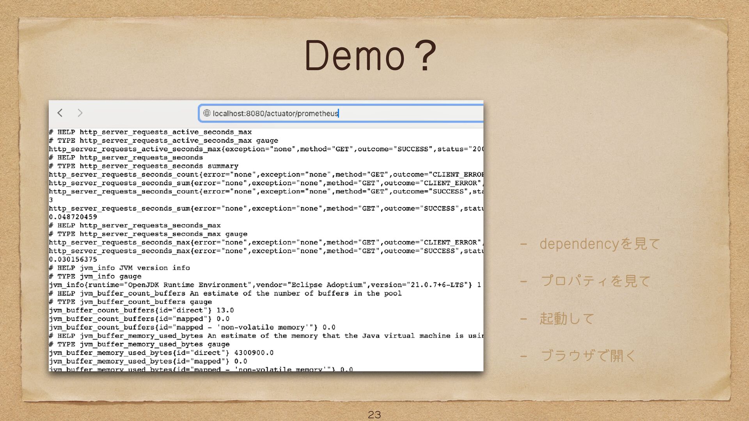Screen dimensions: 749x421
Task: Click the '# TYPE jvm_info gauge' line
Action: [95, 276]
